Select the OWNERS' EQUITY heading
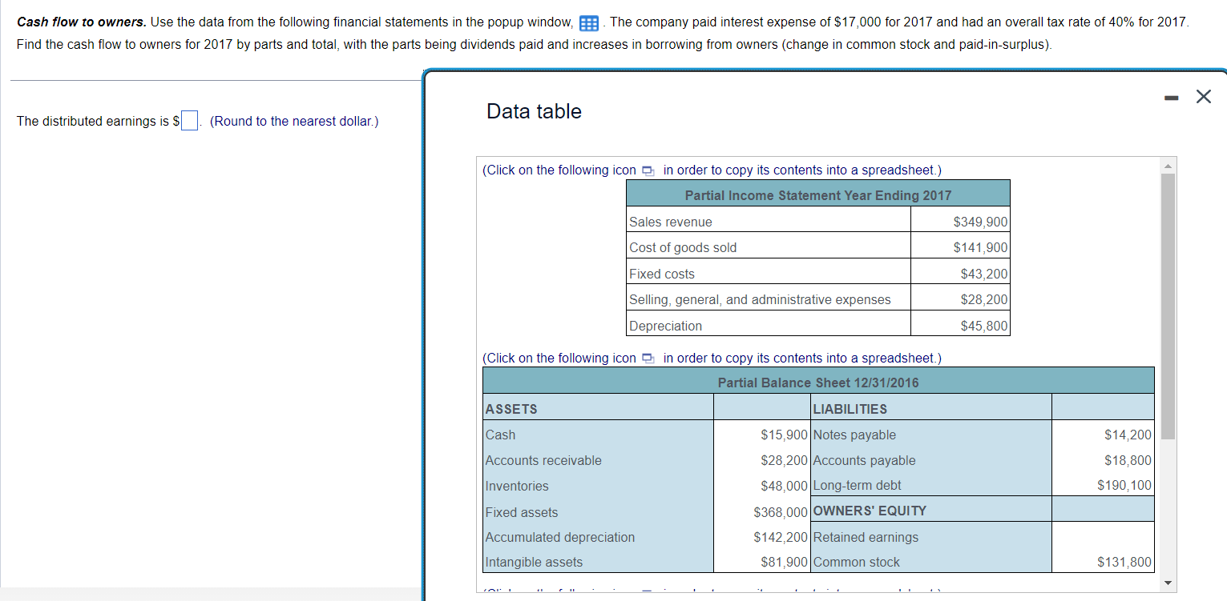Viewport: 1227px width, 601px height. [870, 511]
